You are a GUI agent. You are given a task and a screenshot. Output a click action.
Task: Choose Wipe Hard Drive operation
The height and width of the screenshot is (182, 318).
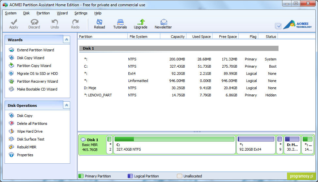[x=30, y=131]
